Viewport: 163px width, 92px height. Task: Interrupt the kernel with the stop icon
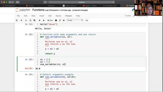(x=56, y=20)
